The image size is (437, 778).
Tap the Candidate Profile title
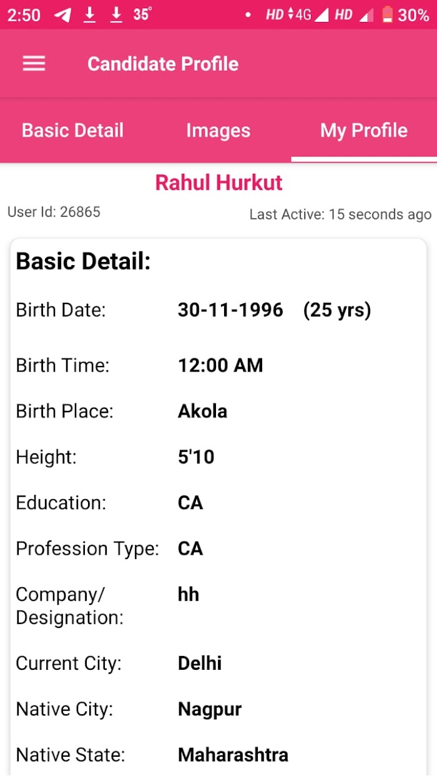pyautogui.click(x=163, y=64)
